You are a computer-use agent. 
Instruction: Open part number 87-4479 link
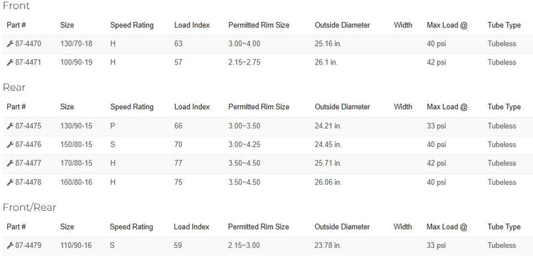click(x=28, y=245)
